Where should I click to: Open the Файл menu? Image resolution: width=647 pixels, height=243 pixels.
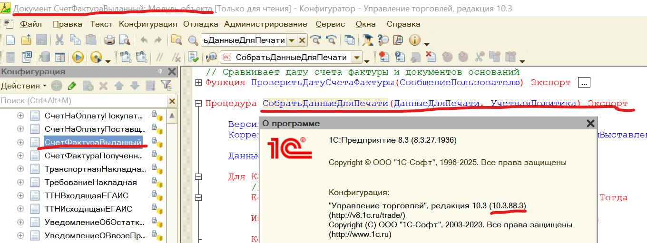pyautogui.click(x=31, y=24)
